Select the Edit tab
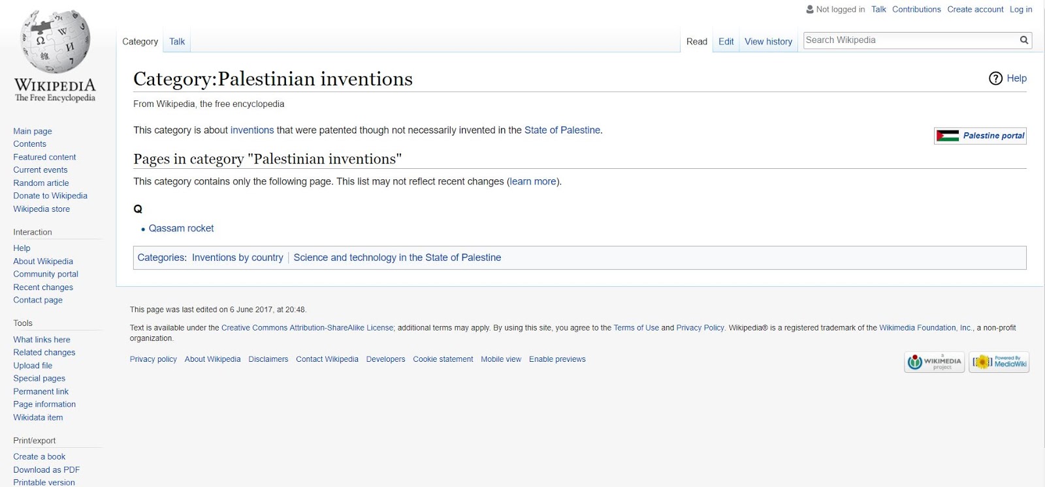This screenshot has height=487, width=1045. tap(726, 42)
